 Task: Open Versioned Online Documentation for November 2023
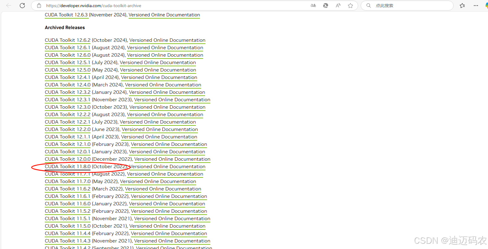coord(172,100)
